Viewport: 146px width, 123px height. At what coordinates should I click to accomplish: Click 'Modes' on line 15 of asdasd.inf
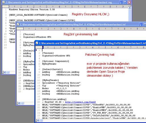pyautogui.click(x=26, y=70)
